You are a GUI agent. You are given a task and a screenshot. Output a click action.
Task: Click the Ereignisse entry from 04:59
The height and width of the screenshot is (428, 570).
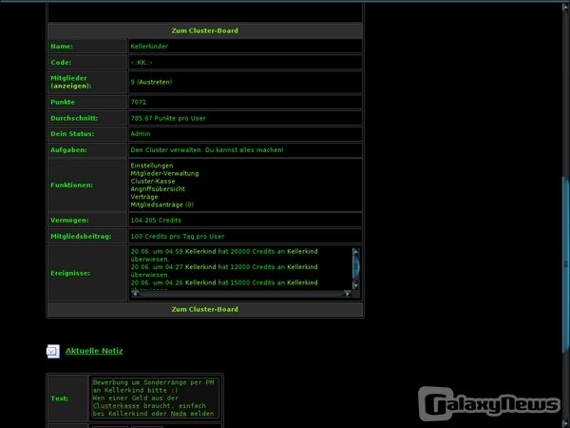[x=224, y=255]
